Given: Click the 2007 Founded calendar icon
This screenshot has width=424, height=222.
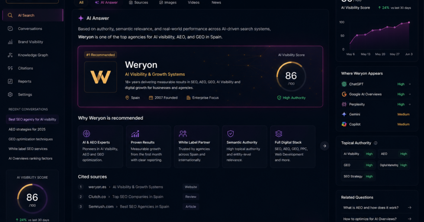Looking at the screenshot, I should [151, 98].
